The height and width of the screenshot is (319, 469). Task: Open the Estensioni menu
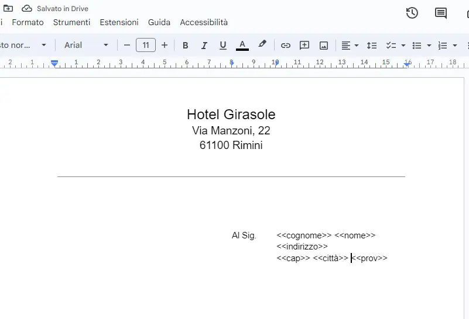(119, 22)
